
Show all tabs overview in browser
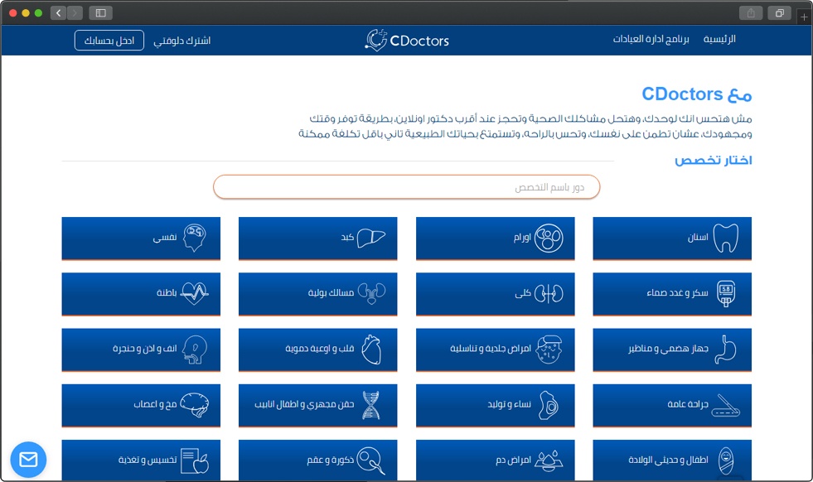pyautogui.click(x=779, y=13)
